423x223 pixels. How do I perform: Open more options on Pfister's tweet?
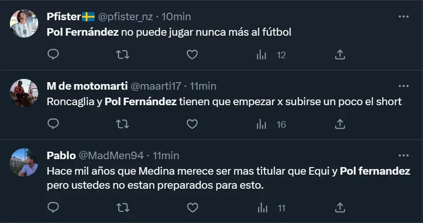point(404,16)
